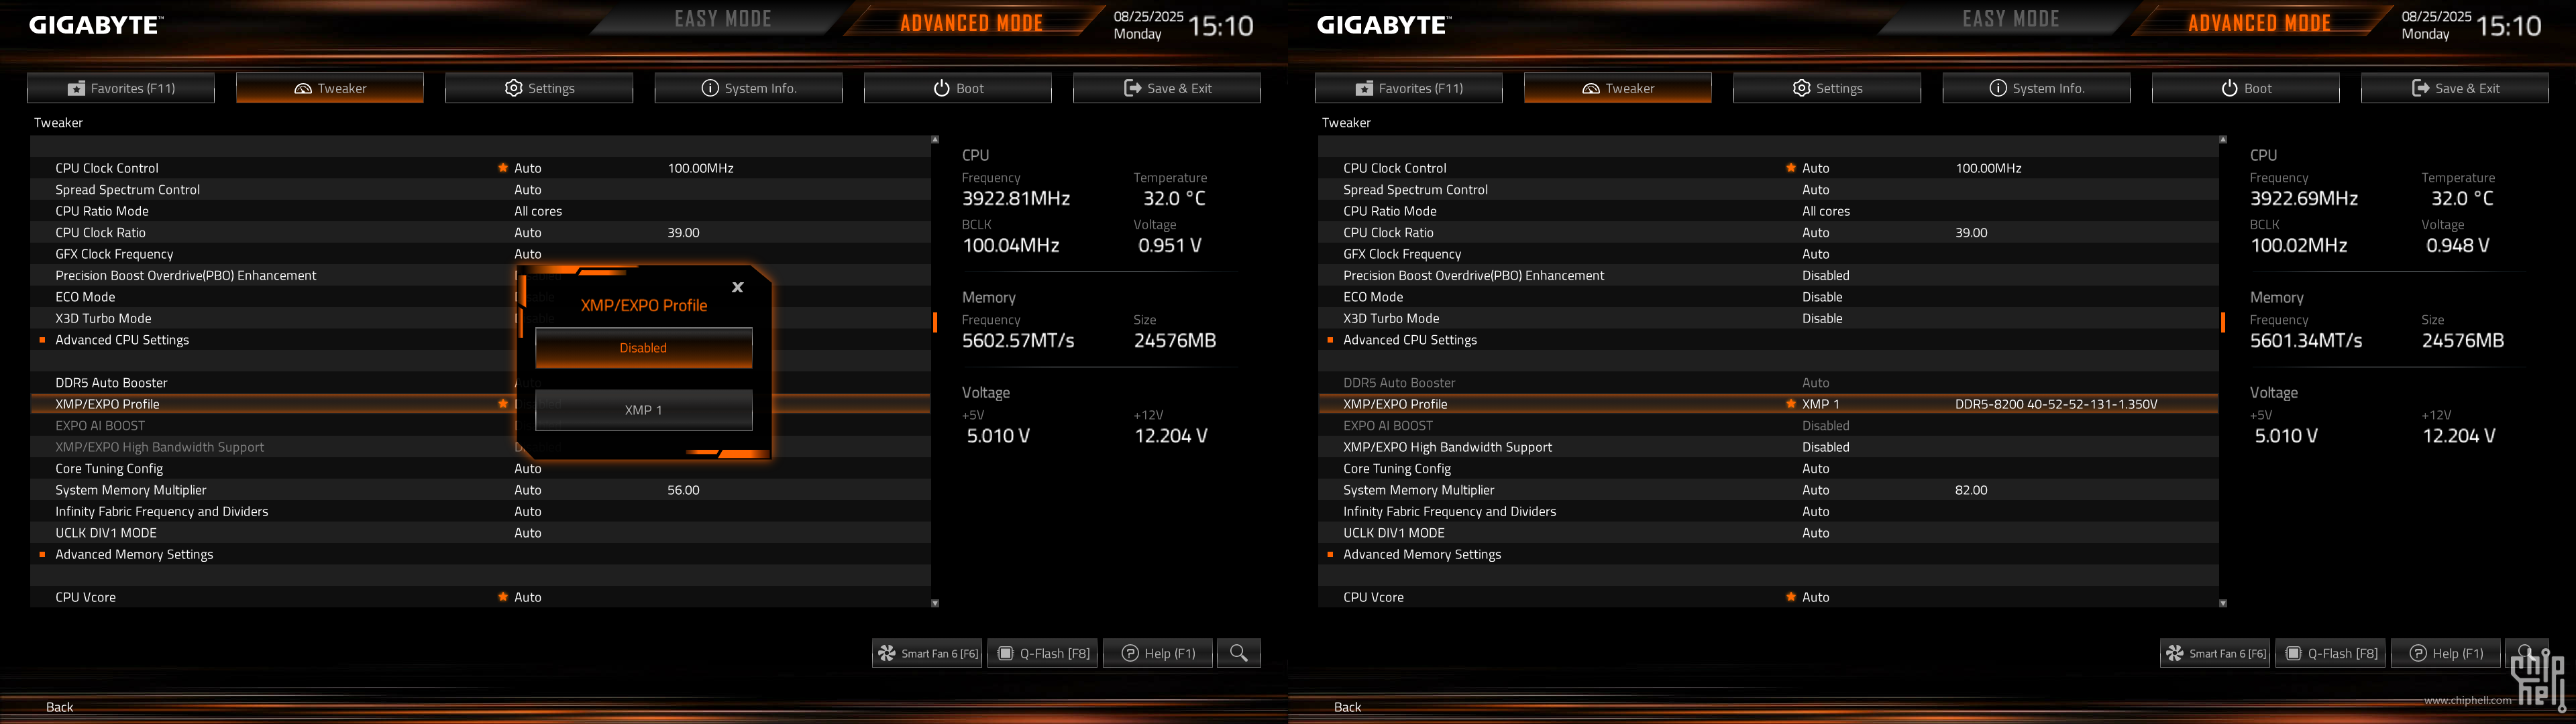Click star beside CPU Vcore Auto, right screen

(1791, 597)
